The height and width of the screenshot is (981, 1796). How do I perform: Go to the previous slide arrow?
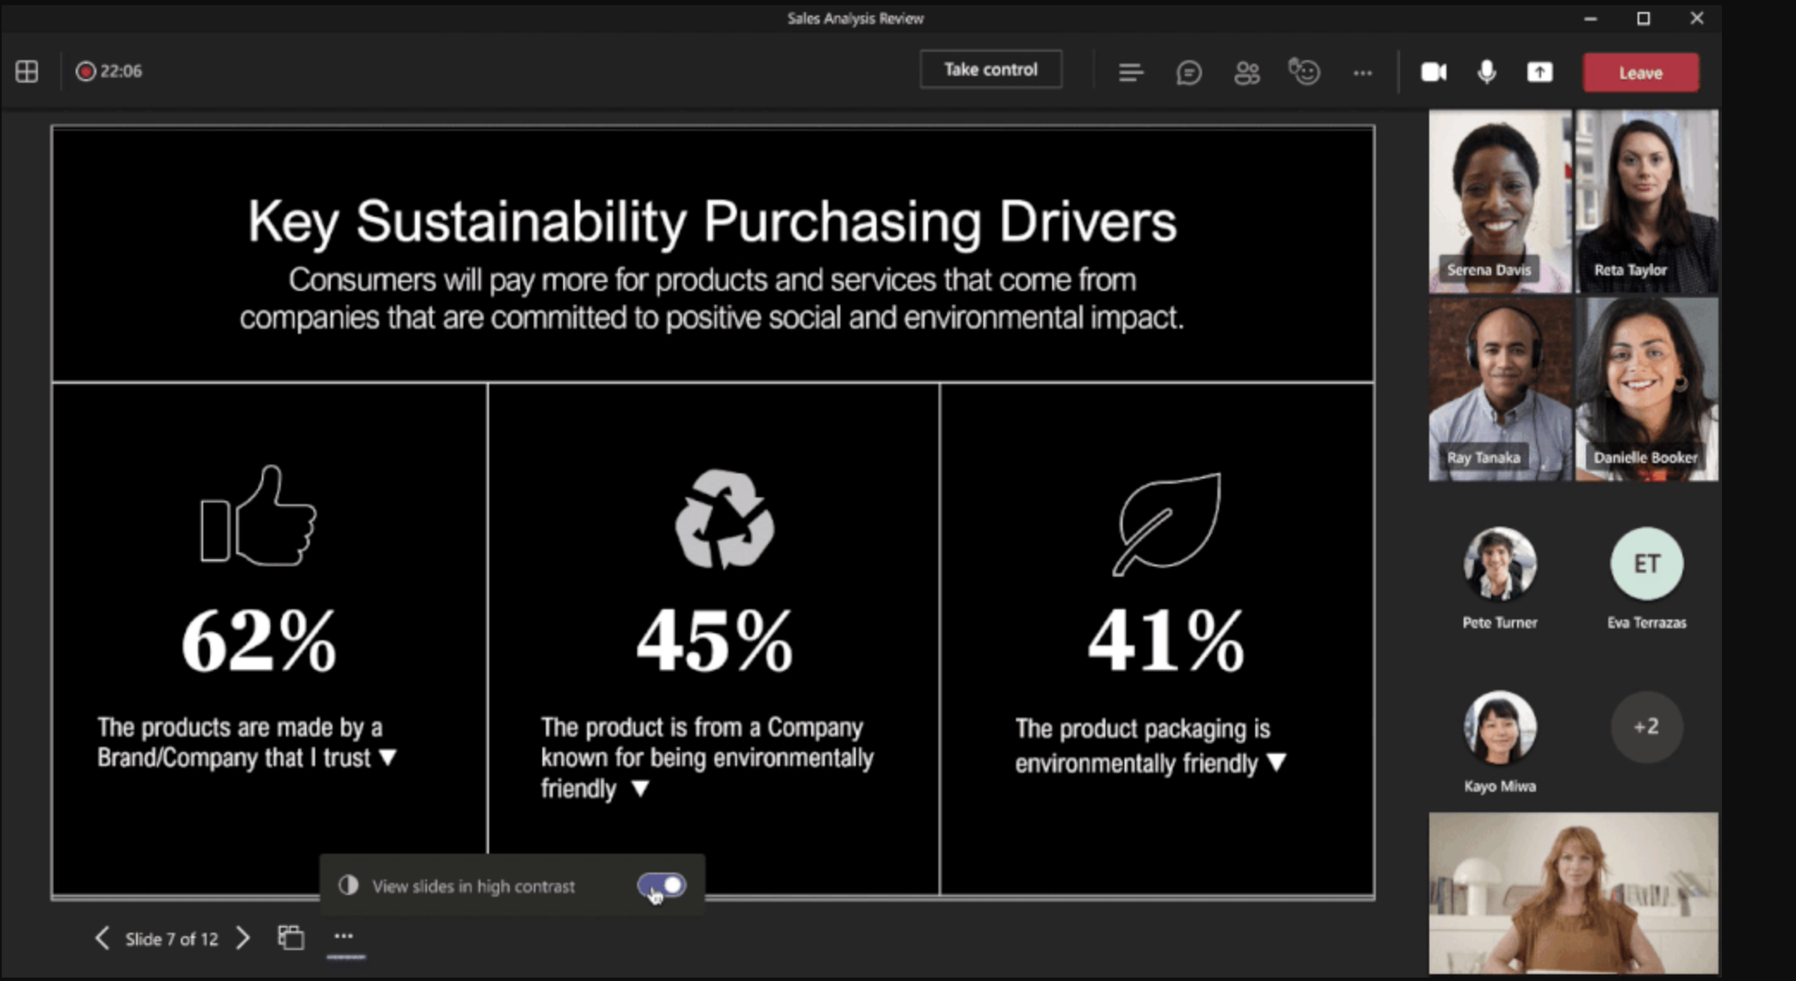[102, 938]
